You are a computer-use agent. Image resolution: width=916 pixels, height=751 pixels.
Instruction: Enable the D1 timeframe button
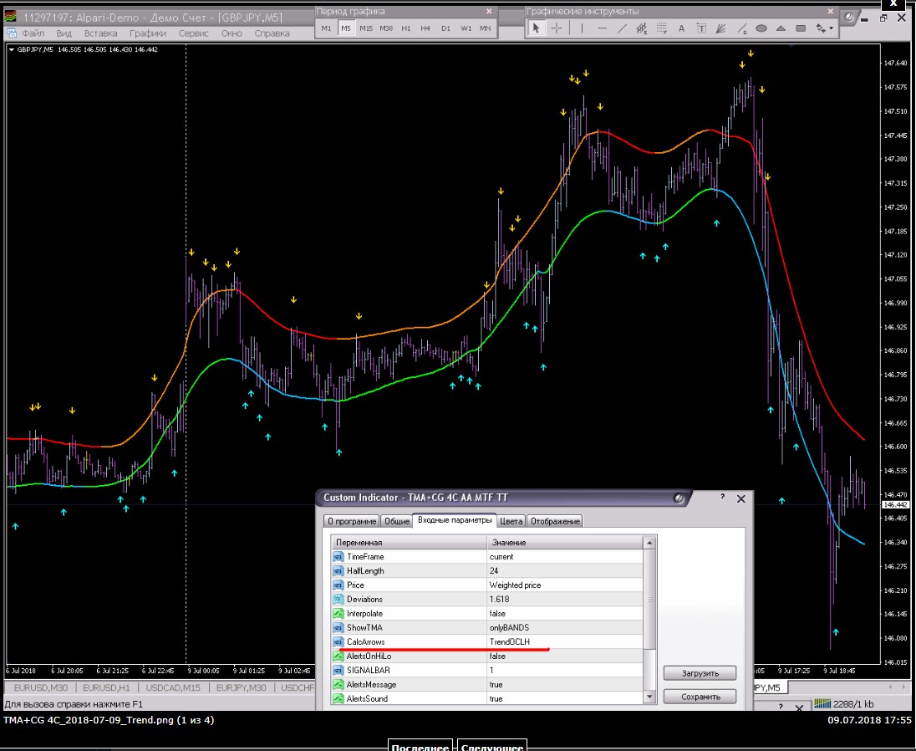coord(445,28)
